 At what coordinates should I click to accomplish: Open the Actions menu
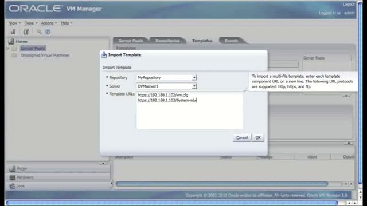tap(49, 23)
